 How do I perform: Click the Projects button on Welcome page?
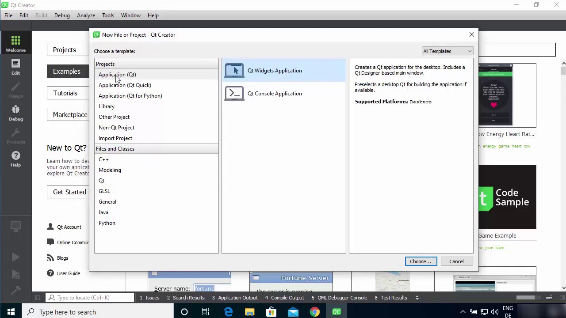68,50
